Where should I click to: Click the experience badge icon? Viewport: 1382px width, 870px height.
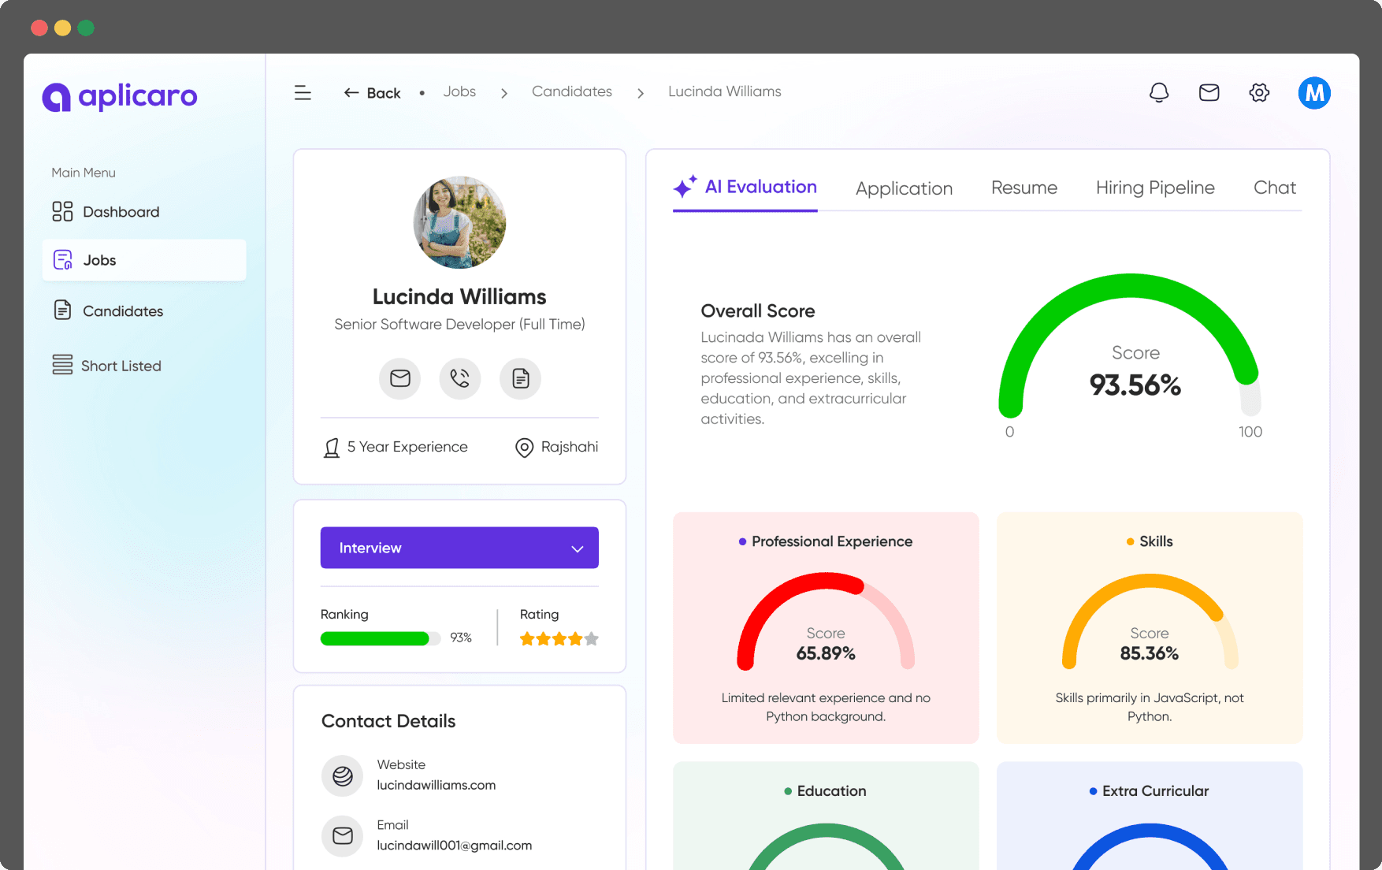(332, 448)
